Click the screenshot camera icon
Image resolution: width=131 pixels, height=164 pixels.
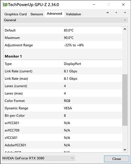click(x=108, y=12)
